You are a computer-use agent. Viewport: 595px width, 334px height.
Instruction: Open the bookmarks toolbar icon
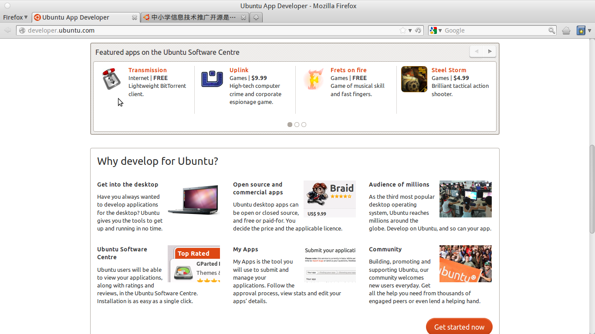click(581, 30)
